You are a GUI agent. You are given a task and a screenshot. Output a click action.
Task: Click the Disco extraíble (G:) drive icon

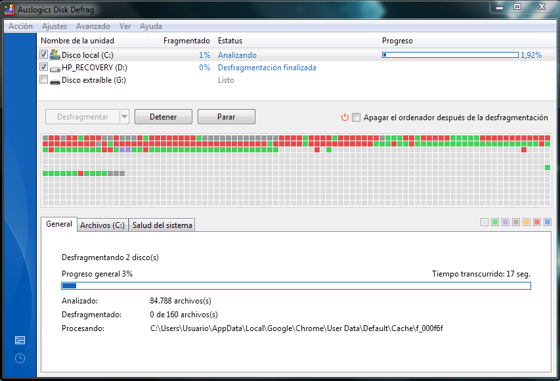(54, 79)
